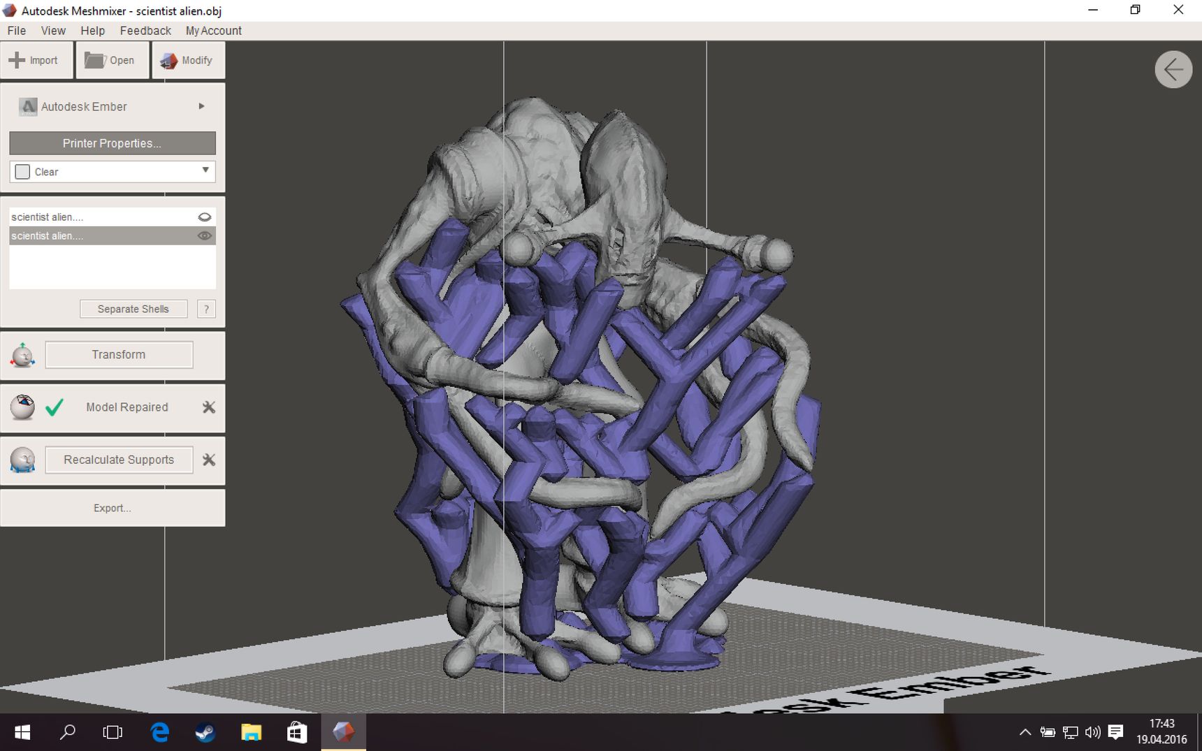Image resolution: width=1202 pixels, height=751 pixels.
Task: Click the volume speaker tray icon
Action: (1092, 732)
